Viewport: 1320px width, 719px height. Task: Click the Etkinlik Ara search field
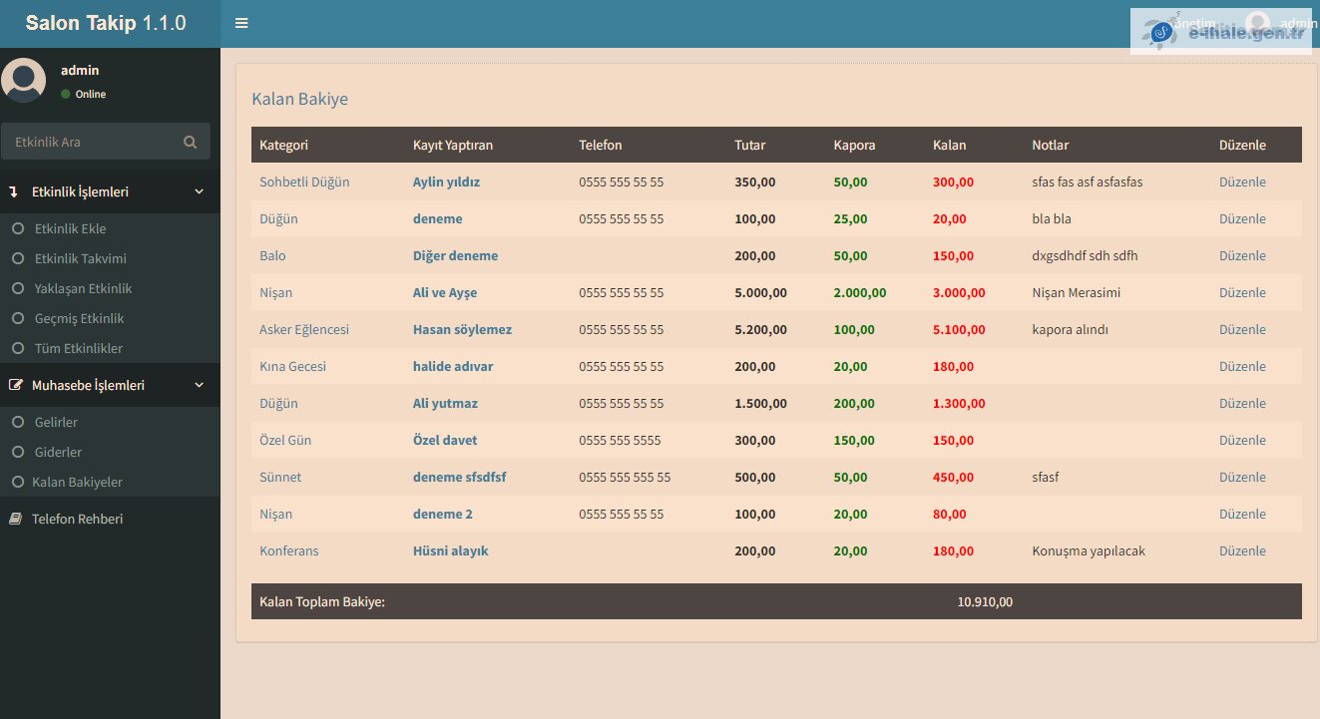[x=95, y=142]
